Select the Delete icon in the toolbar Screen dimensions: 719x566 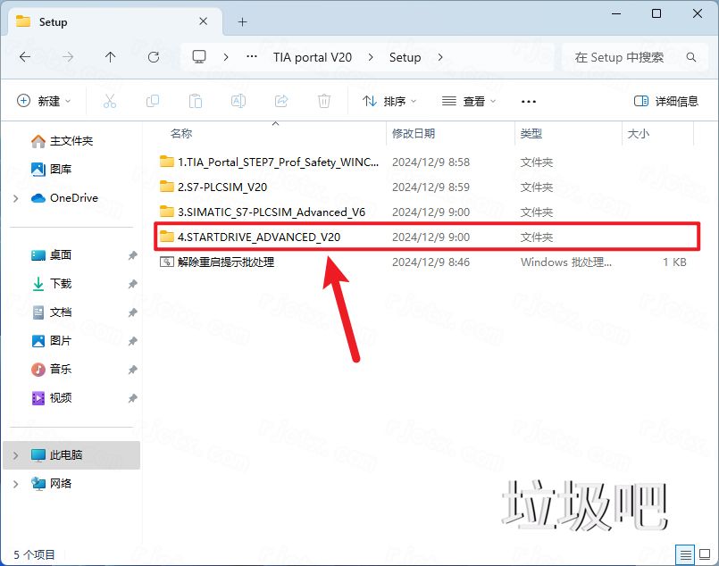pos(323,100)
